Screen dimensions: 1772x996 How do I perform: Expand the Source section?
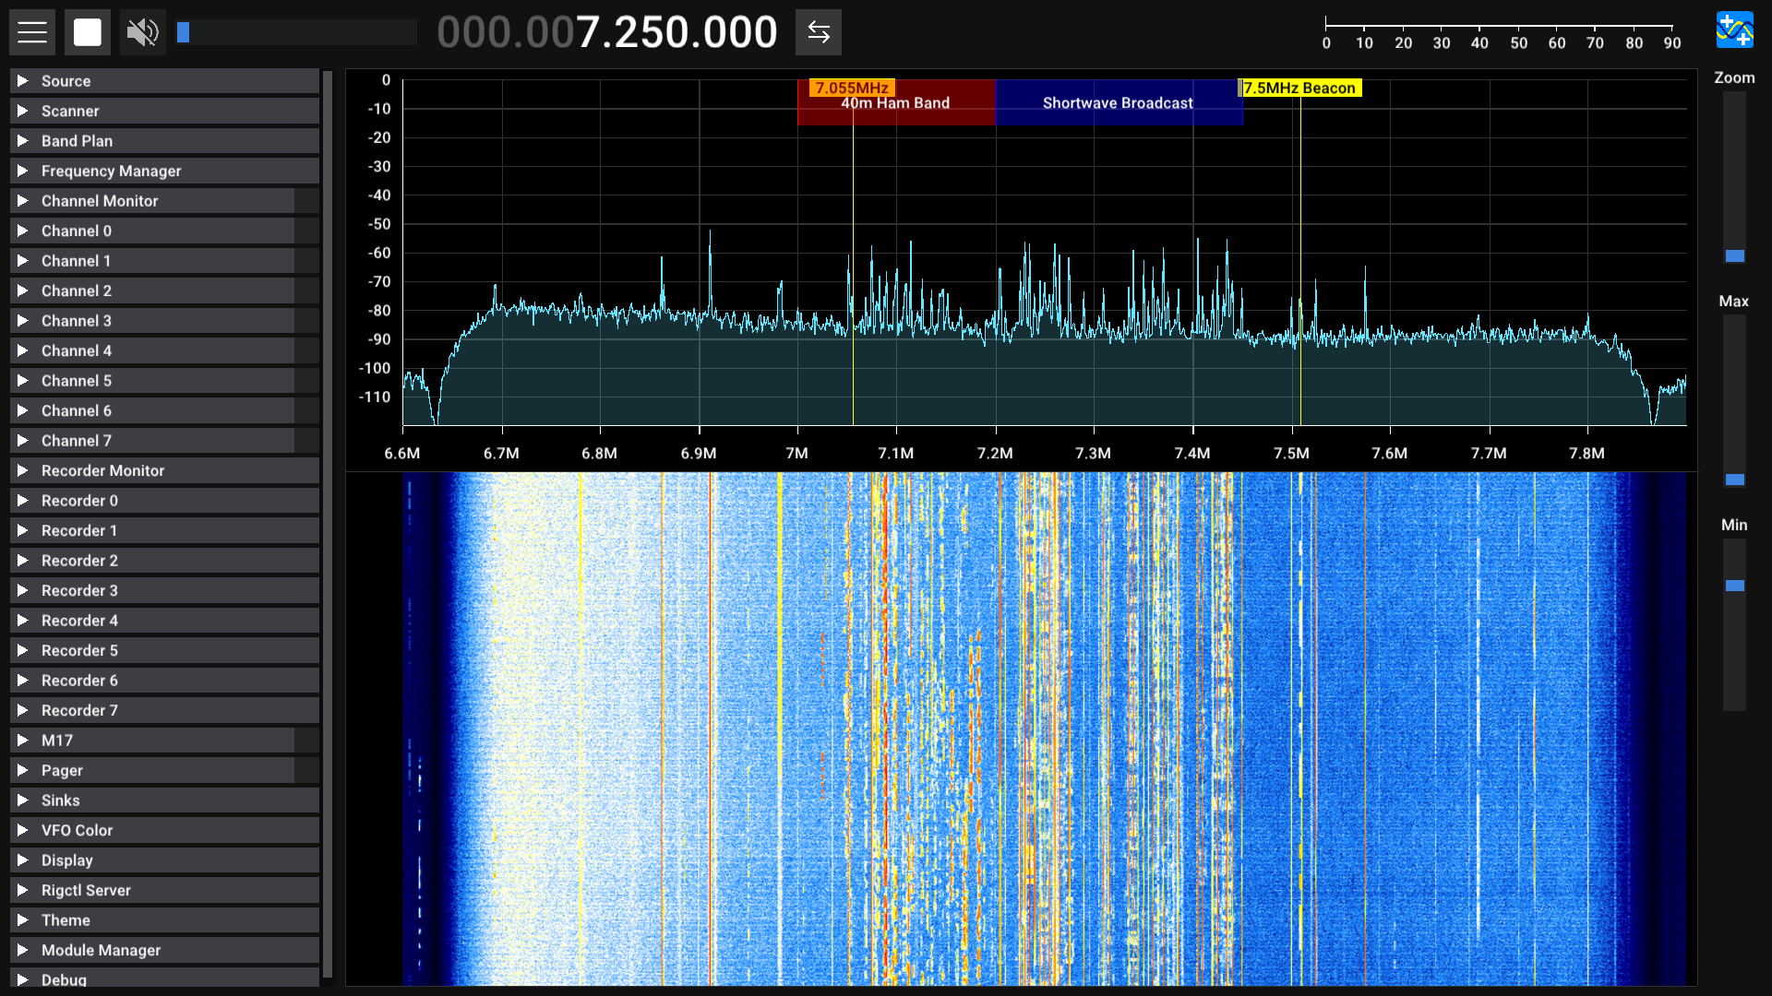66,81
